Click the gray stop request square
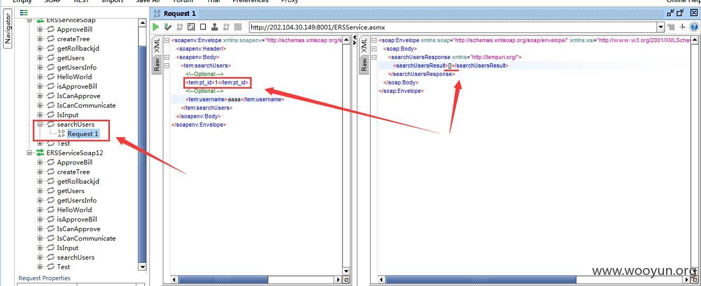 point(238,27)
